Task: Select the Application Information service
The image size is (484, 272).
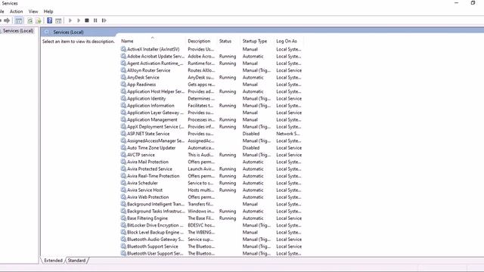Action: [x=211, y=106]
